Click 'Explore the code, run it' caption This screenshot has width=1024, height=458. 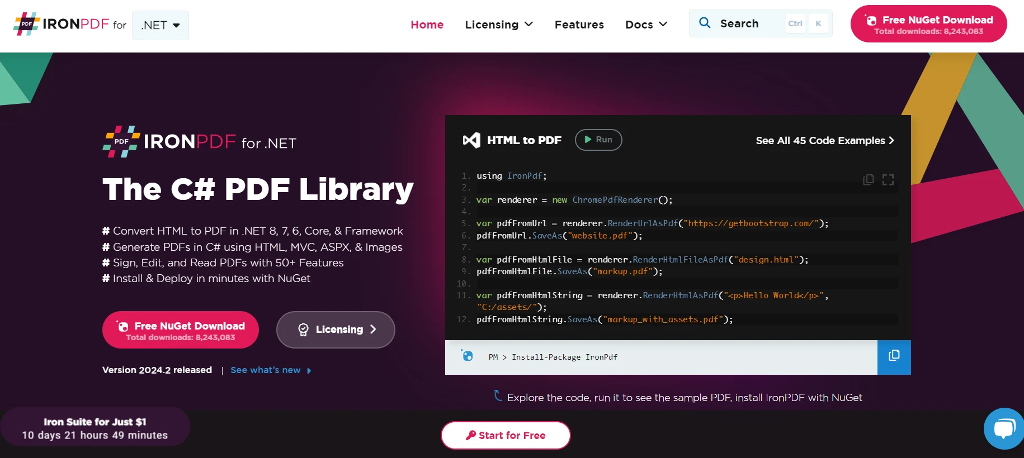tap(685, 398)
